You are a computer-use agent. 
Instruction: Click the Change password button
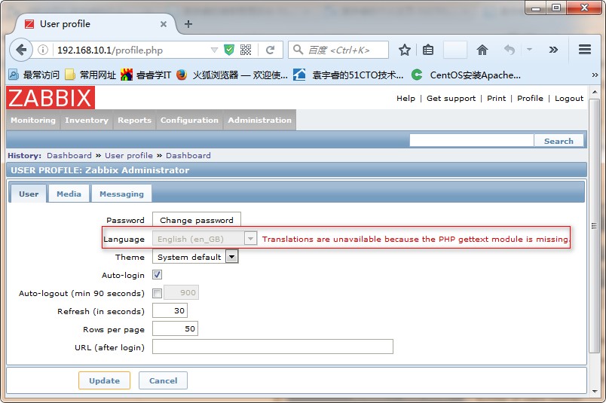pos(197,220)
